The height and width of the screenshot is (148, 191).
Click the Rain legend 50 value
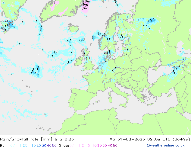point(54,146)
